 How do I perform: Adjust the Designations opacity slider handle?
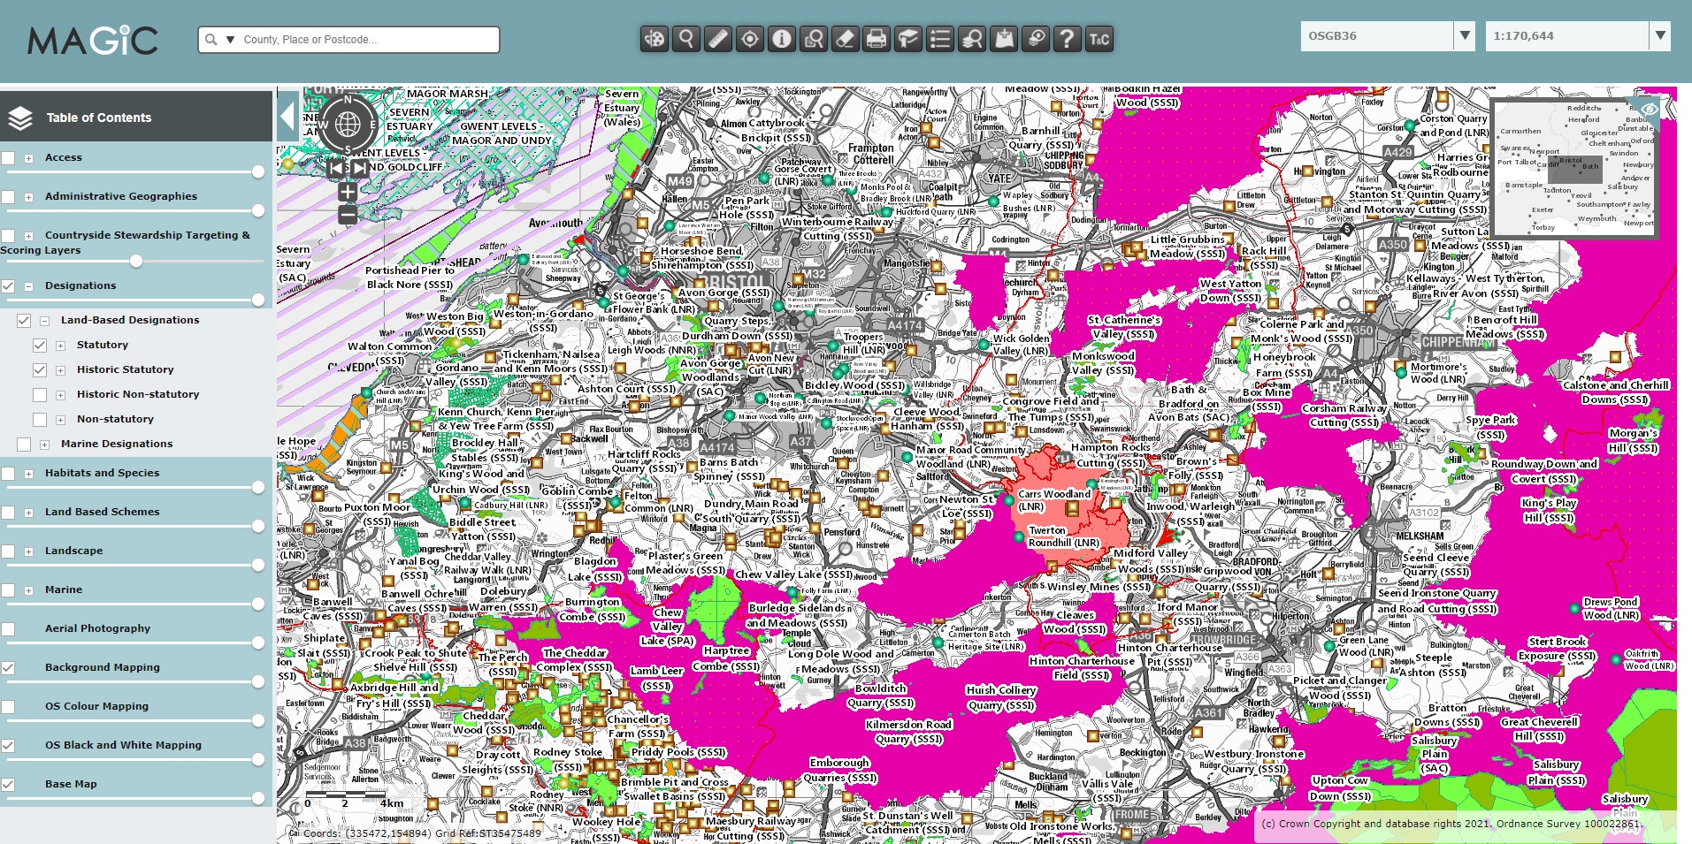[x=258, y=300]
